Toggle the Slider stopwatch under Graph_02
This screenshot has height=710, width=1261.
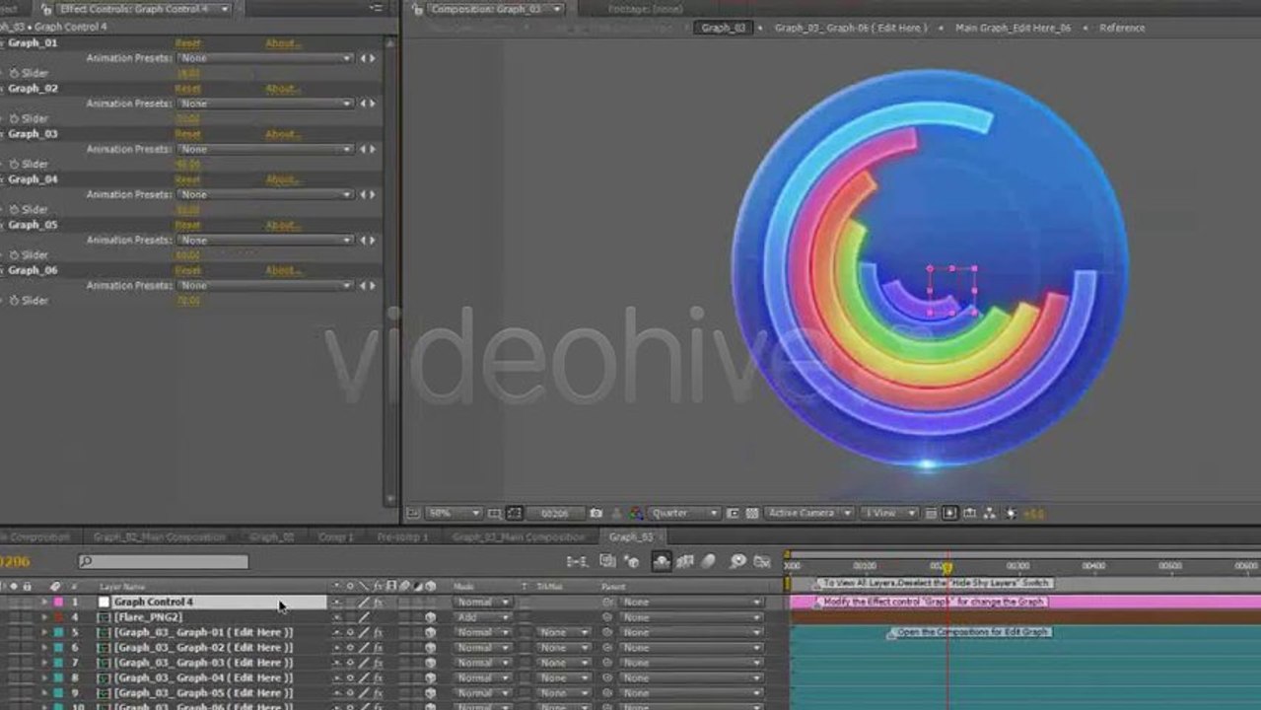pos(13,118)
